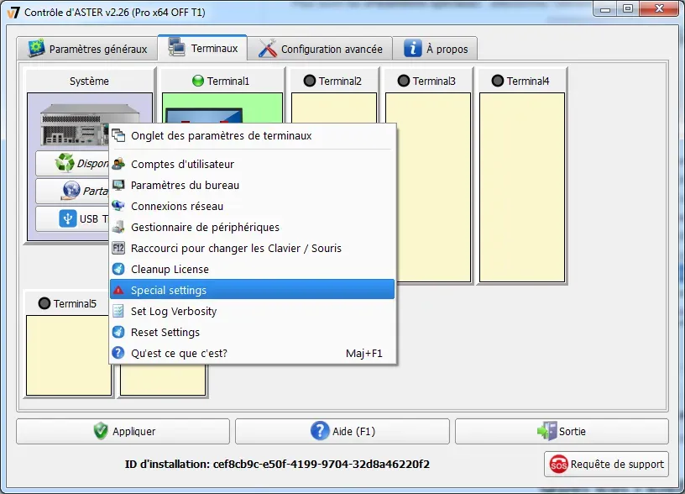Toggle the green Terminal1 status indicator

tap(198, 81)
